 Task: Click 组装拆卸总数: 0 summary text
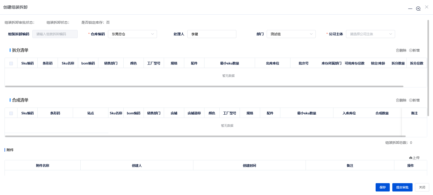click(x=399, y=143)
